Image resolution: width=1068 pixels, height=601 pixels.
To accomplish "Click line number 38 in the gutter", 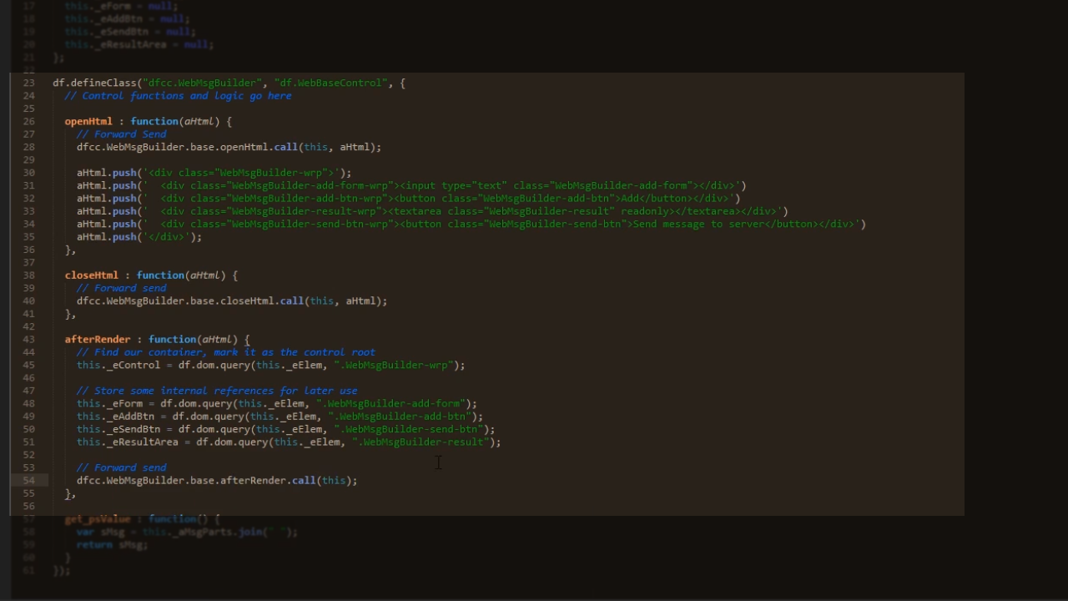I will point(29,275).
